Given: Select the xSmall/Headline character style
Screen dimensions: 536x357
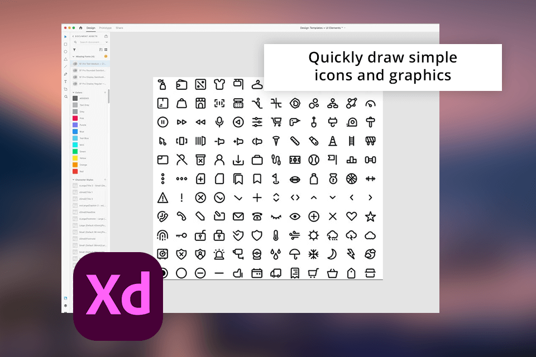Looking at the screenshot, I should [89, 212].
